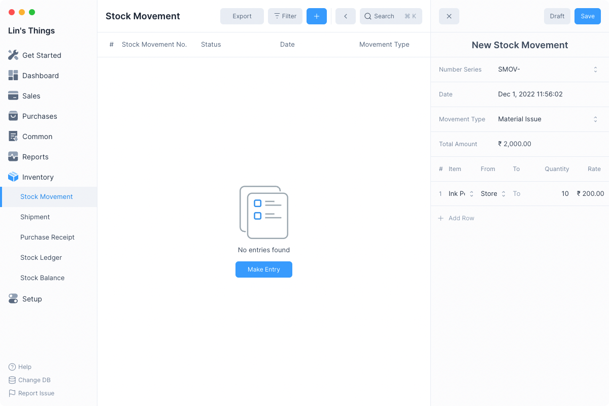The image size is (609, 406).
Task: Click the blue plus icon button
Action: [x=317, y=16]
